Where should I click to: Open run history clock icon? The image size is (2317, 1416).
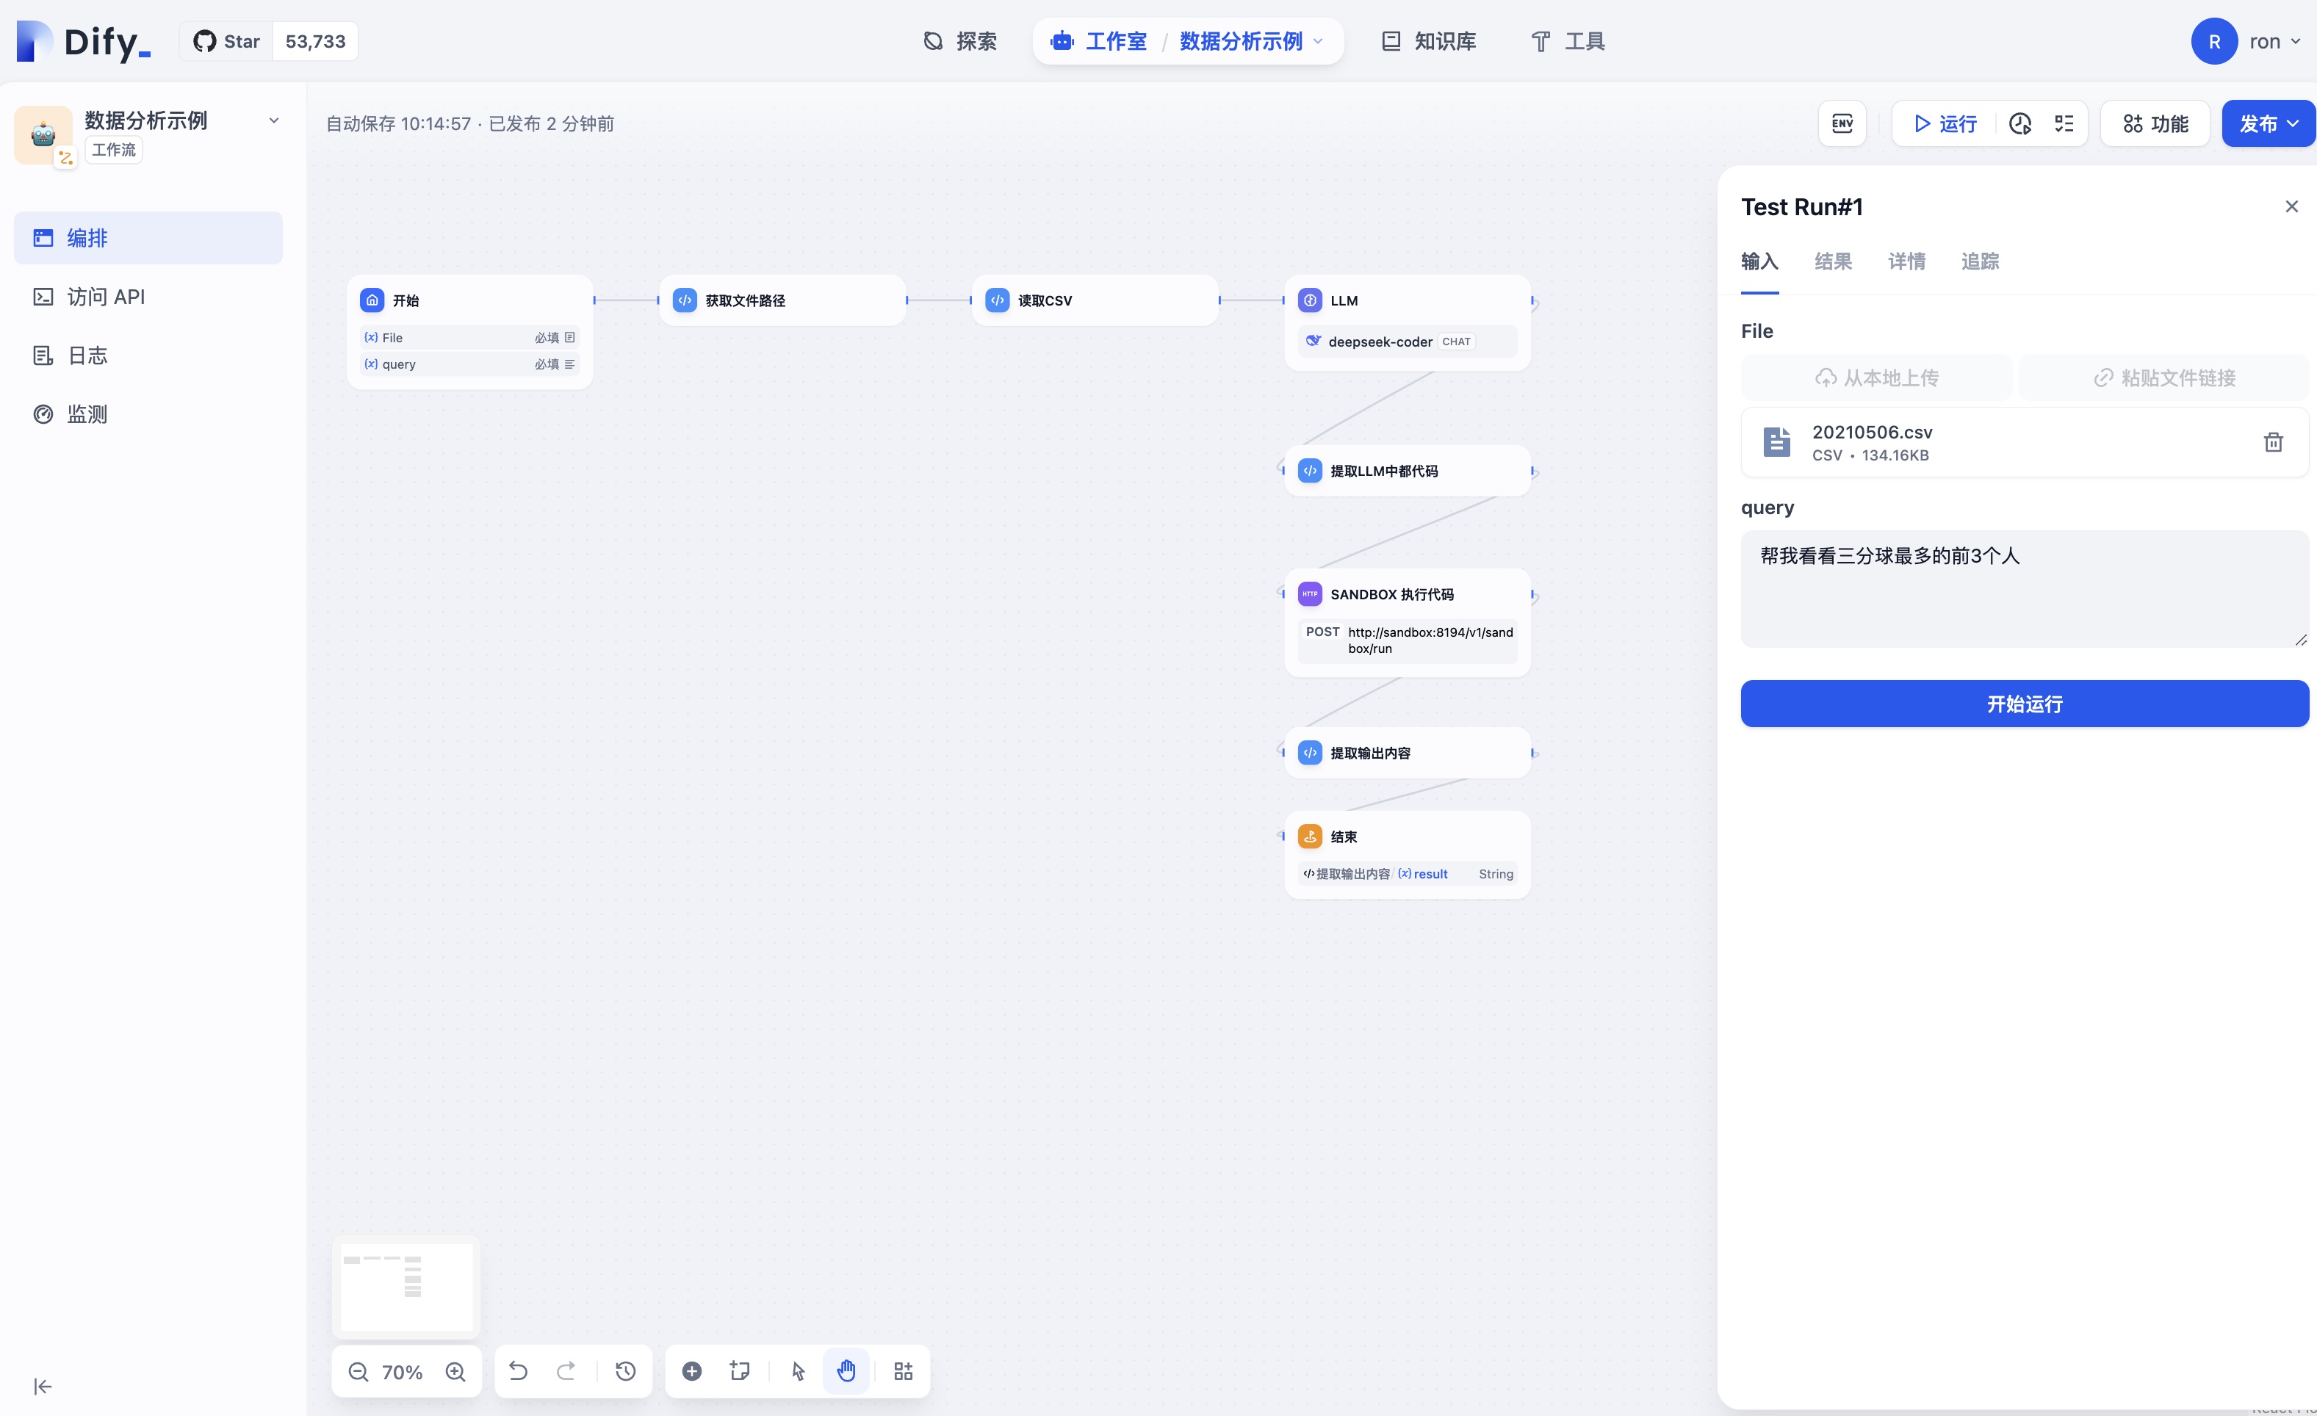[2020, 123]
